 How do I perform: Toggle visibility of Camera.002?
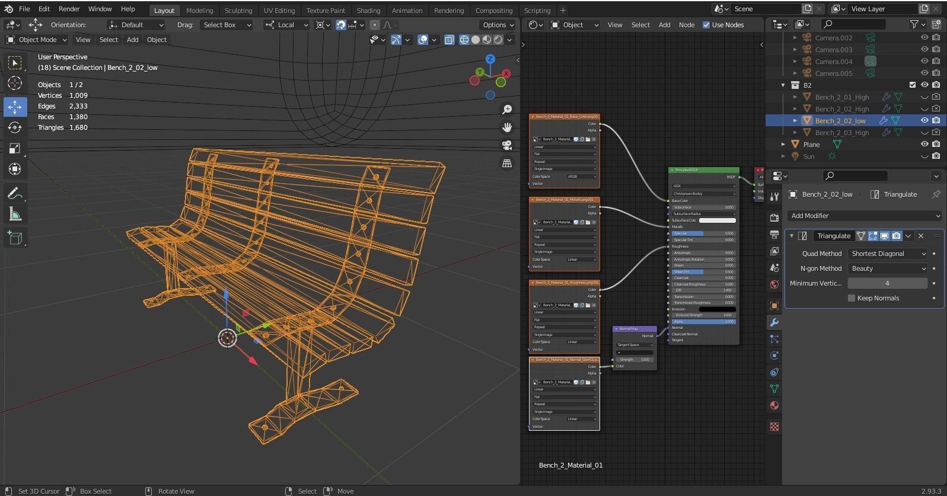924,37
